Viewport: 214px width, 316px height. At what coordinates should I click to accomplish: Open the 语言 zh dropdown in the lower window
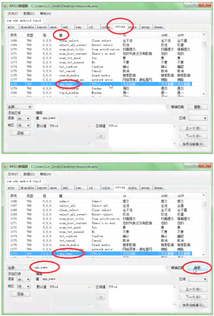pos(24,279)
